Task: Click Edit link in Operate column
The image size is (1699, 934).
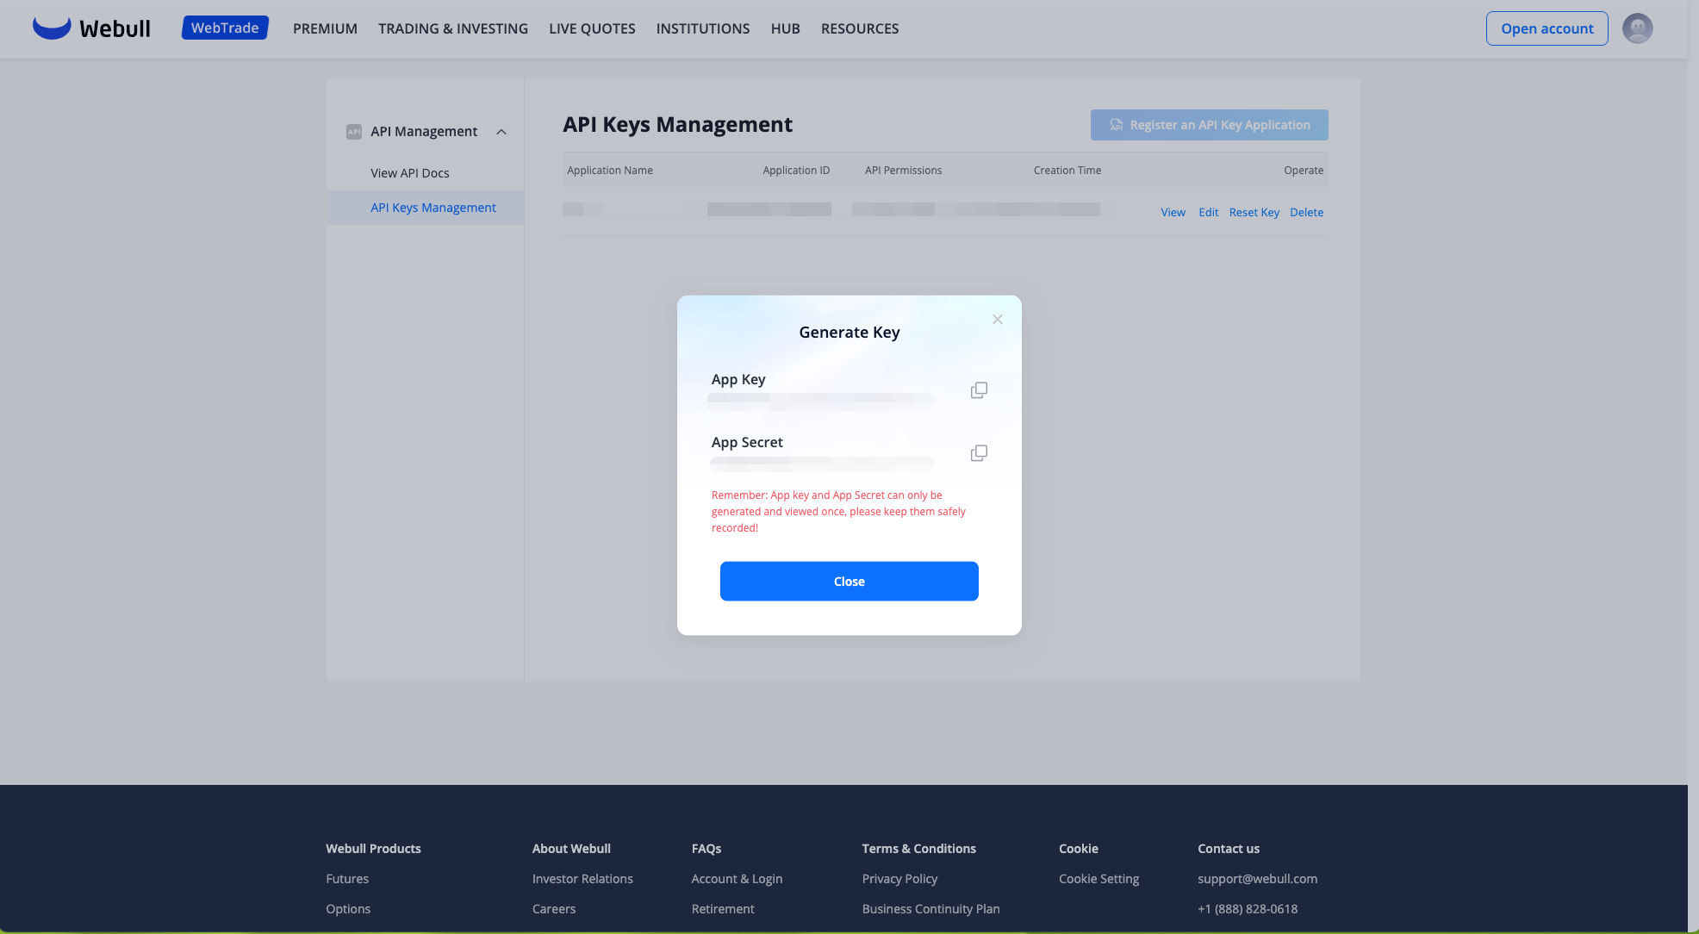Action: click(1208, 213)
